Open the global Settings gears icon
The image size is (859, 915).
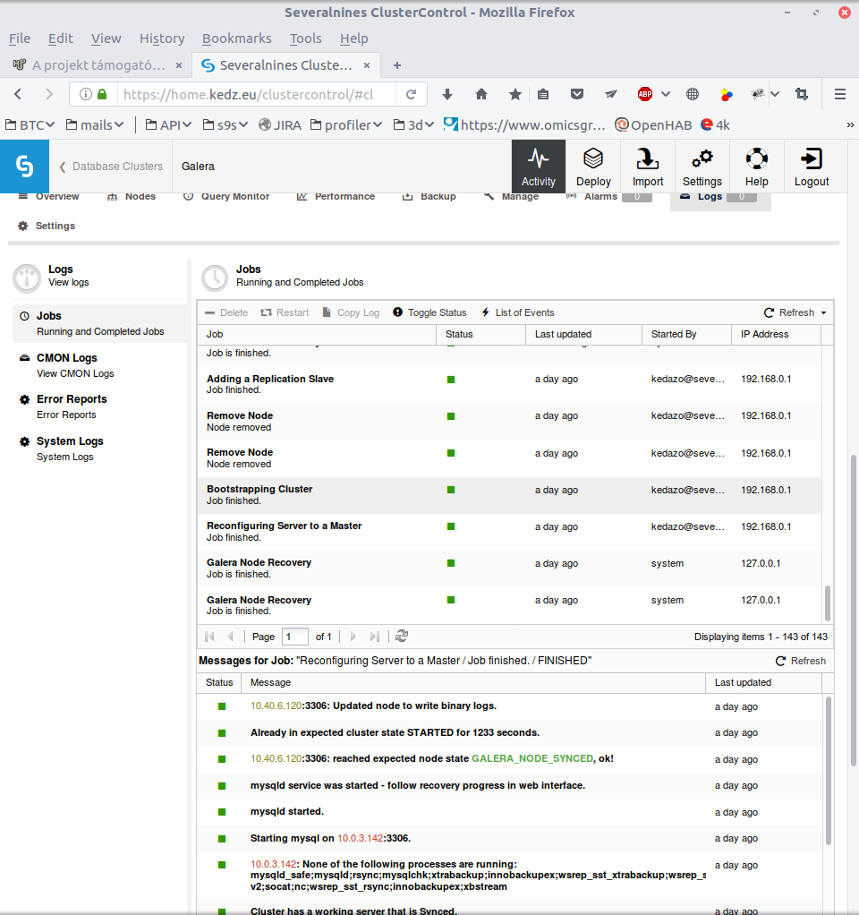[x=702, y=167]
